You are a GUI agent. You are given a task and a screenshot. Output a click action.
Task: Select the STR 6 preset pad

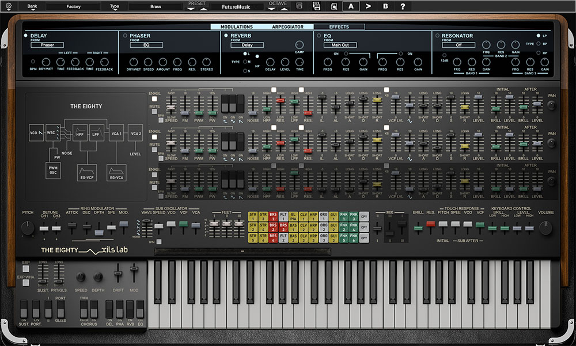[263, 238]
